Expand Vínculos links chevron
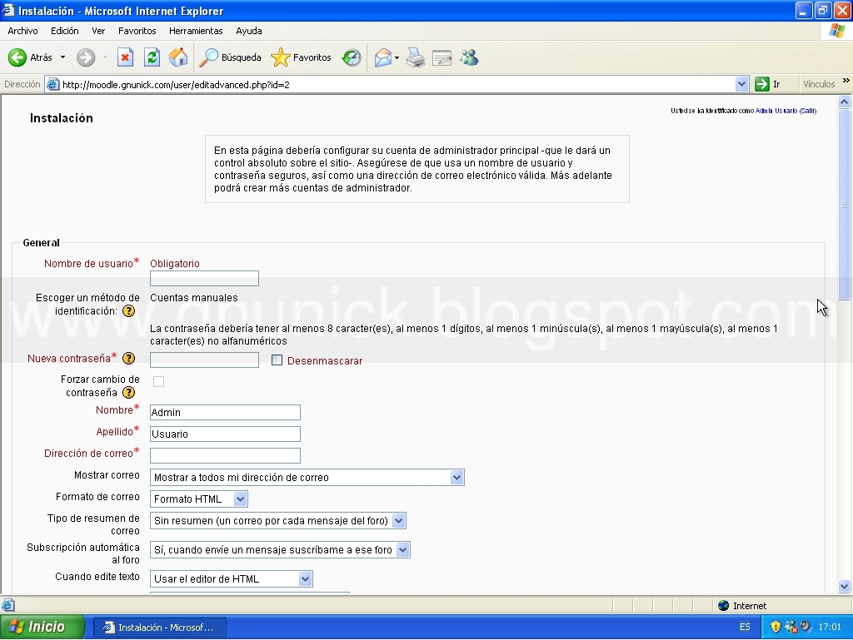853x640 pixels. pyautogui.click(x=846, y=81)
